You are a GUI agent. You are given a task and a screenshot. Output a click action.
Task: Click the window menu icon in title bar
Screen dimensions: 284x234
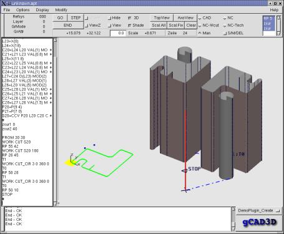4,3
